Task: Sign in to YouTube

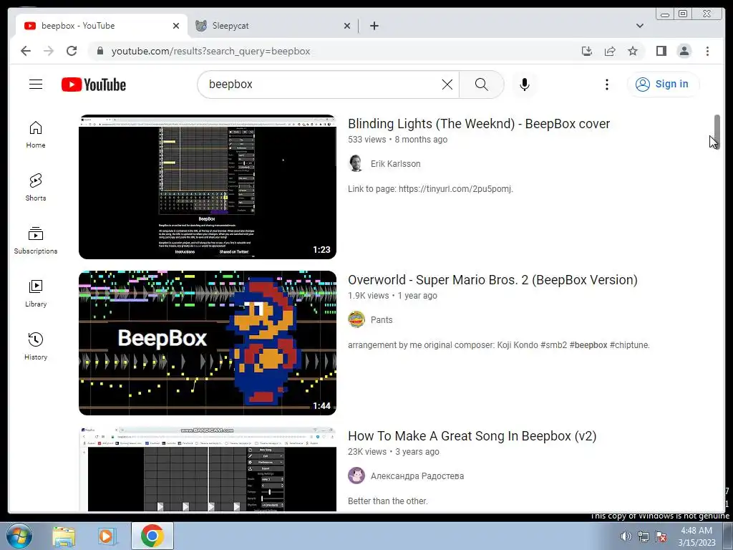Action: [663, 85]
